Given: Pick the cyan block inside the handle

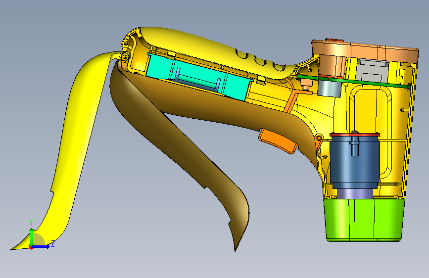Looking at the screenshot, I should click(198, 76).
